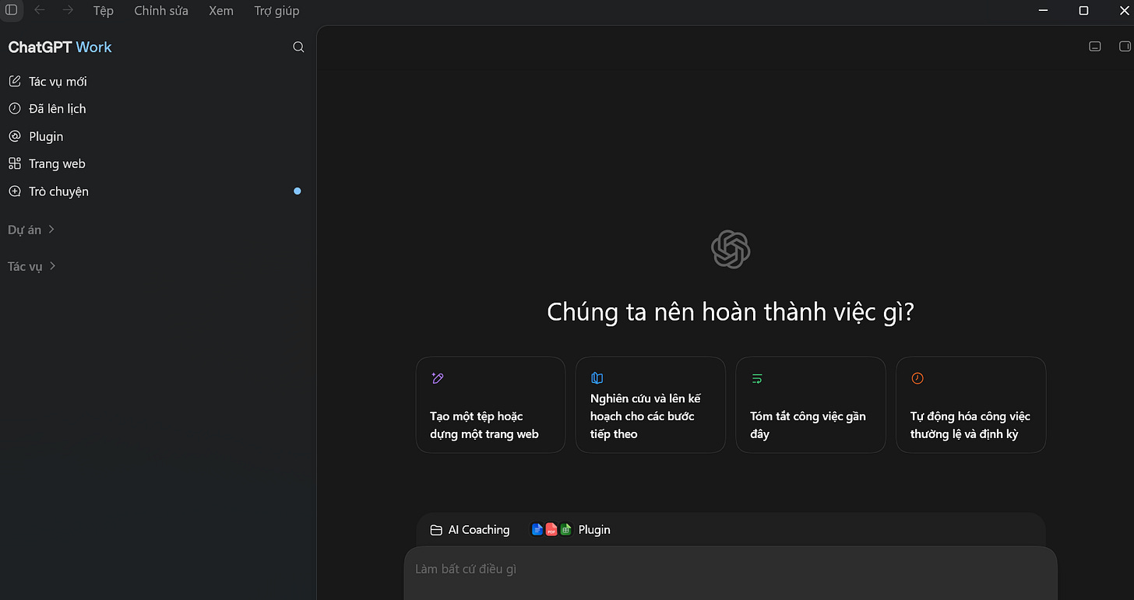Expand the Dự án section chevron
The height and width of the screenshot is (600, 1134).
point(51,230)
